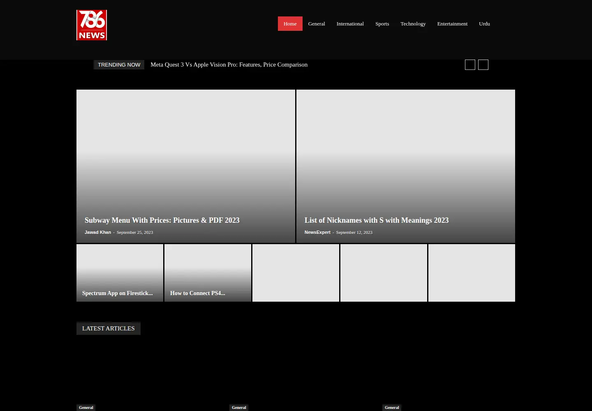Click the LATEST ARTICLES heading
592x411 pixels.
tap(109, 328)
